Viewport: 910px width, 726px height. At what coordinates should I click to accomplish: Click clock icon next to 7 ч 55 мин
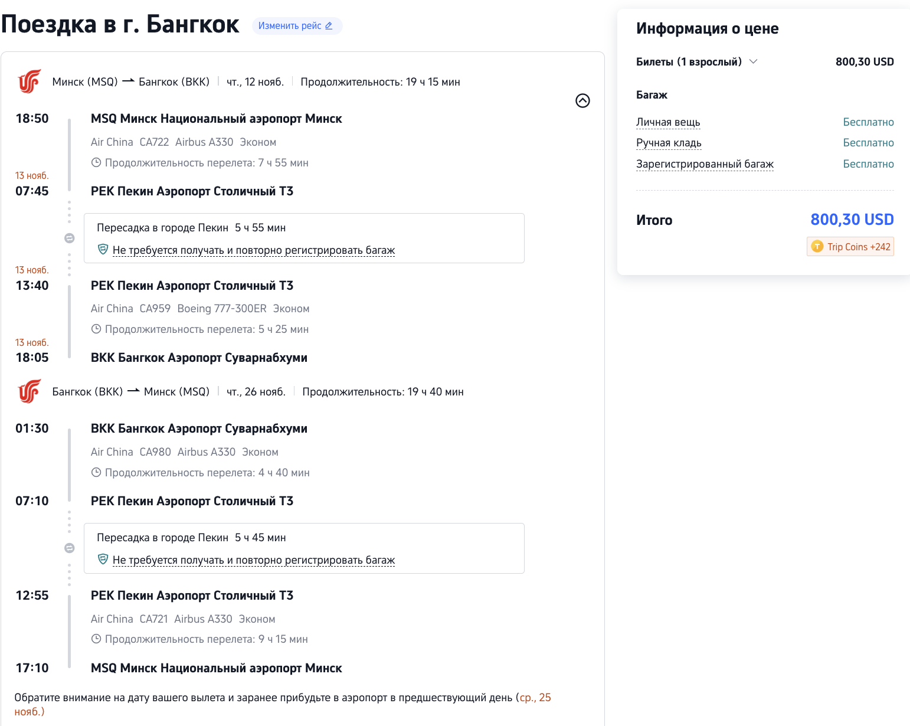pos(96,162)
